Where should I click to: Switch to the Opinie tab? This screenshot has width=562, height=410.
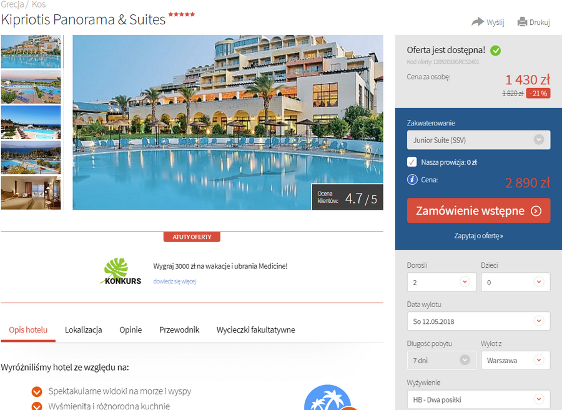(x=131, y=329)
